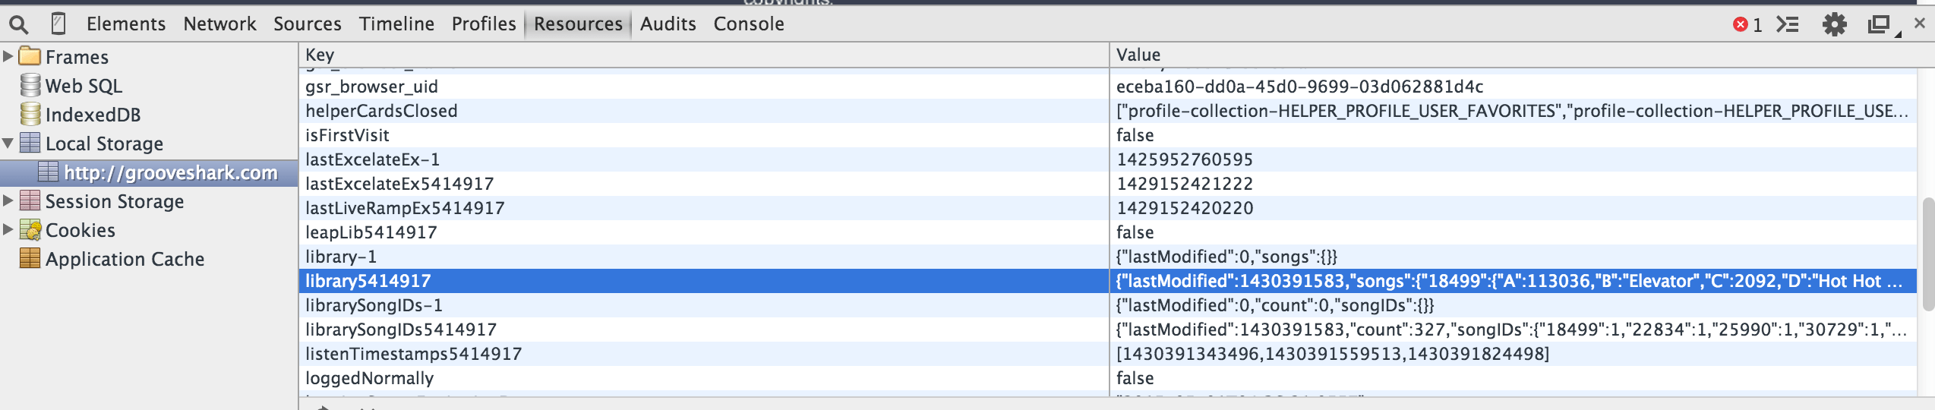Switch to the Console tab
This screenshot has height=410, width=1935.
pyautogui.click(x=749, y=24)
